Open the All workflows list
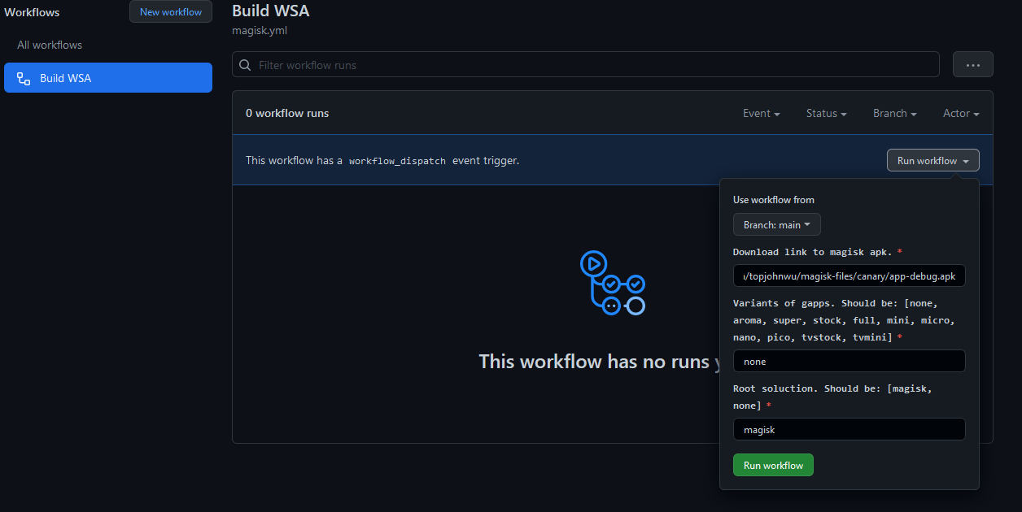This screenshot has width=1022, height=512. pos(50,46)
